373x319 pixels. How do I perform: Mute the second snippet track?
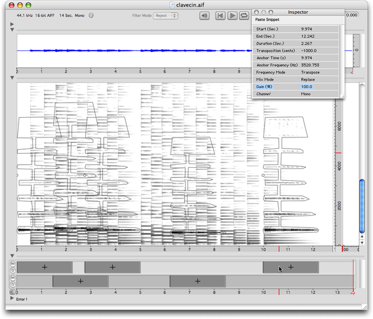(12, 278)
